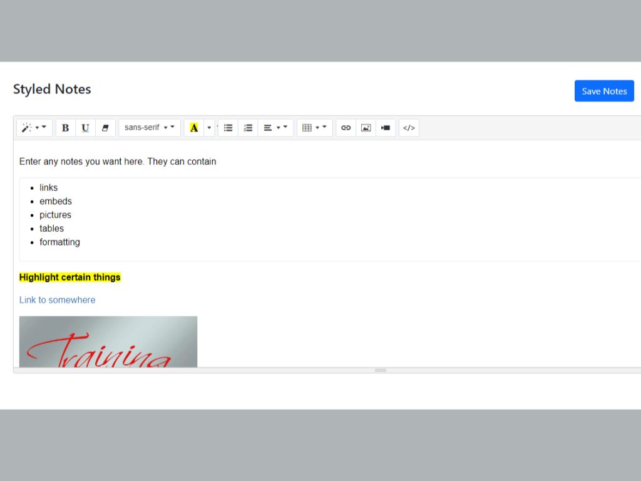Click the insert picture icon

[366, 128]
